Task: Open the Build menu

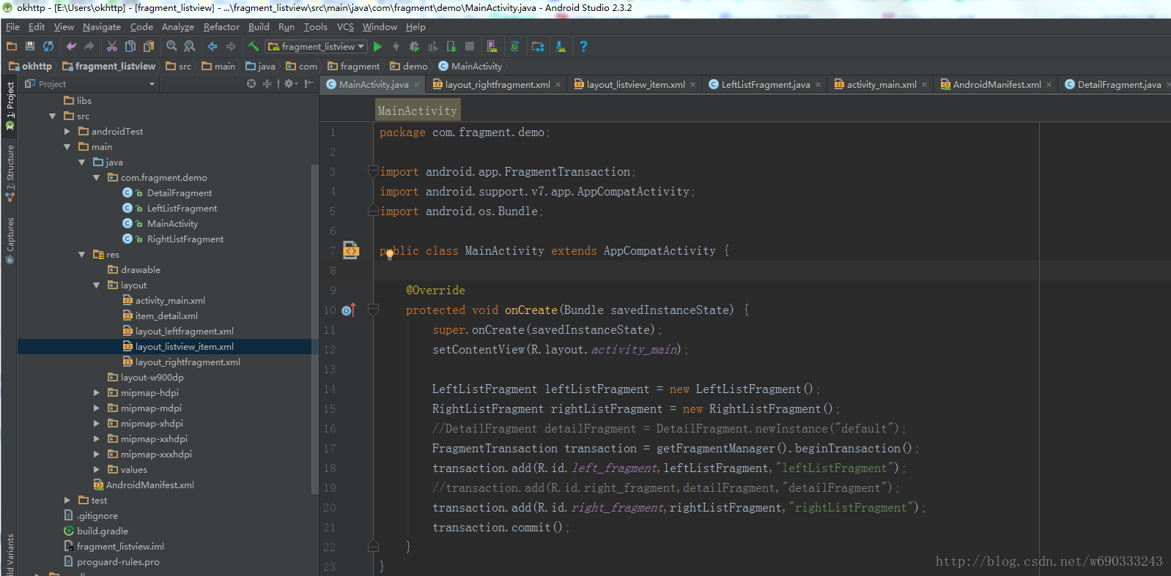Action: click(259, 27)
